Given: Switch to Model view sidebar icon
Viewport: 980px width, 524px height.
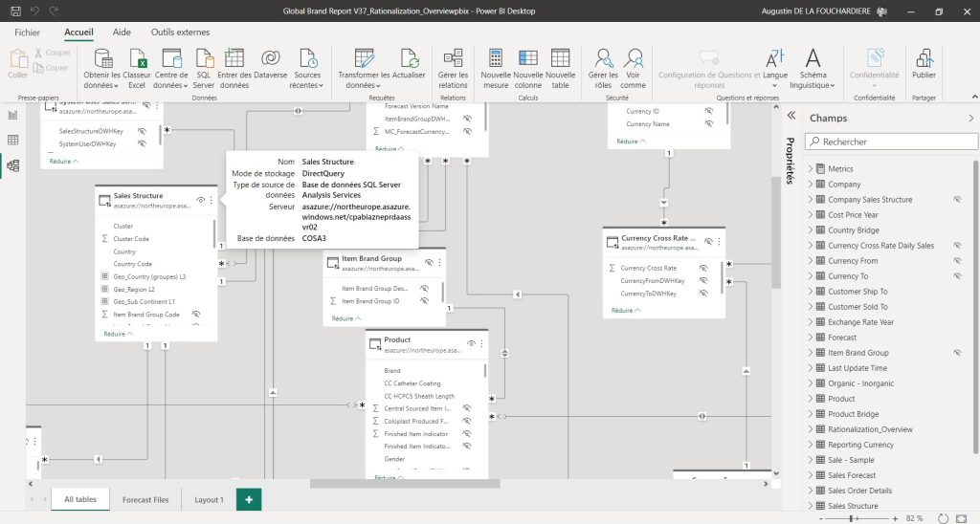Looking at the screenshot, I should [13, 165].
